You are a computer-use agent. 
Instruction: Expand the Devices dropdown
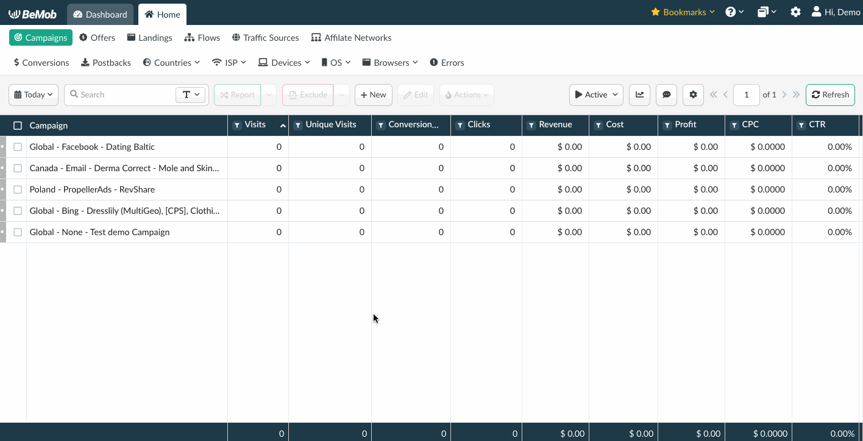[x=284, y=63]
